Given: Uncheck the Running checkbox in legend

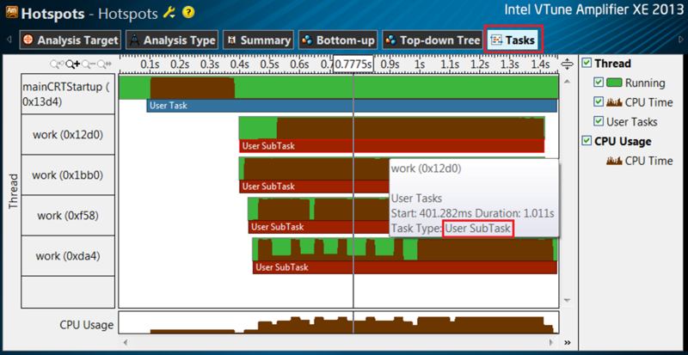Looking at the screenshot, I should [x=598, y=83].
